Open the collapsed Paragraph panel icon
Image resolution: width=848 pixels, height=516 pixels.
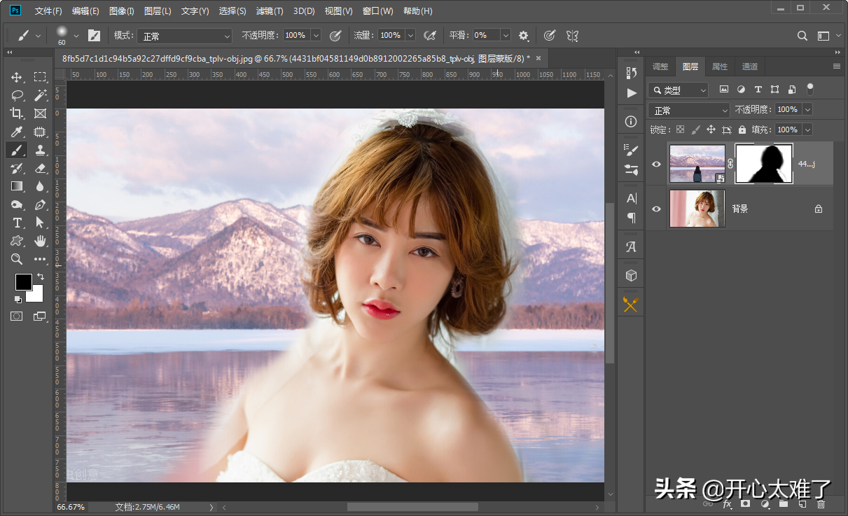[631, 218]
